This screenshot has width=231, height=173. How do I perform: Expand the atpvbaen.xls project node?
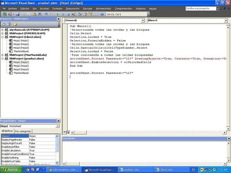click(2, 30)
